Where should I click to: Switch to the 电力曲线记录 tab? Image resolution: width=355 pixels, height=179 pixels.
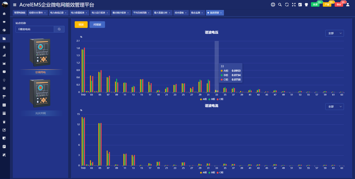tap(57, 13)
